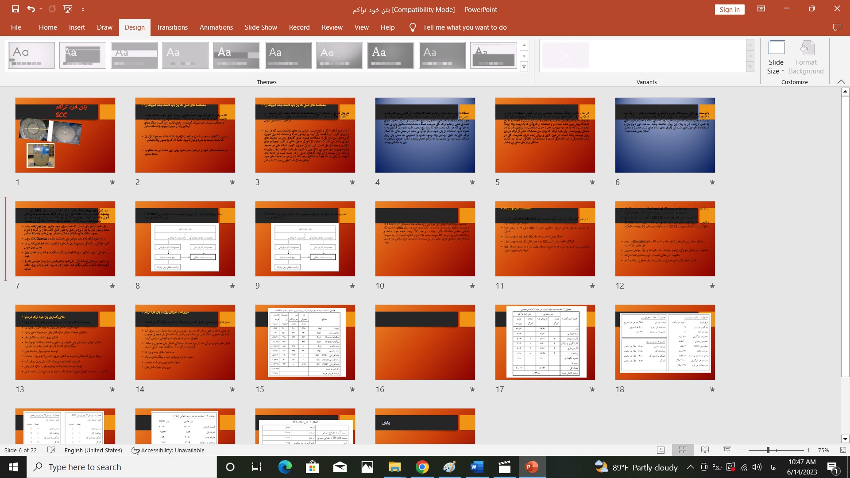Start Slide Show from status bar
Image resolution: width=850 pixels, height=478 pixels.
pos(727,450)
